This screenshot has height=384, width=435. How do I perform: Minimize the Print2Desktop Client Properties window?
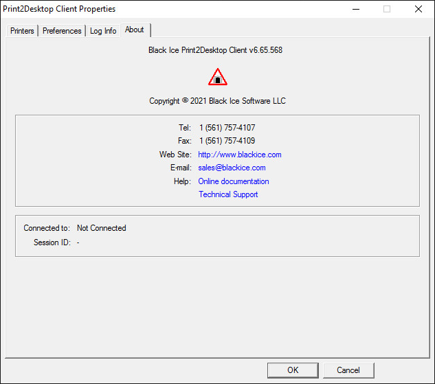click(x=355, y=9)
